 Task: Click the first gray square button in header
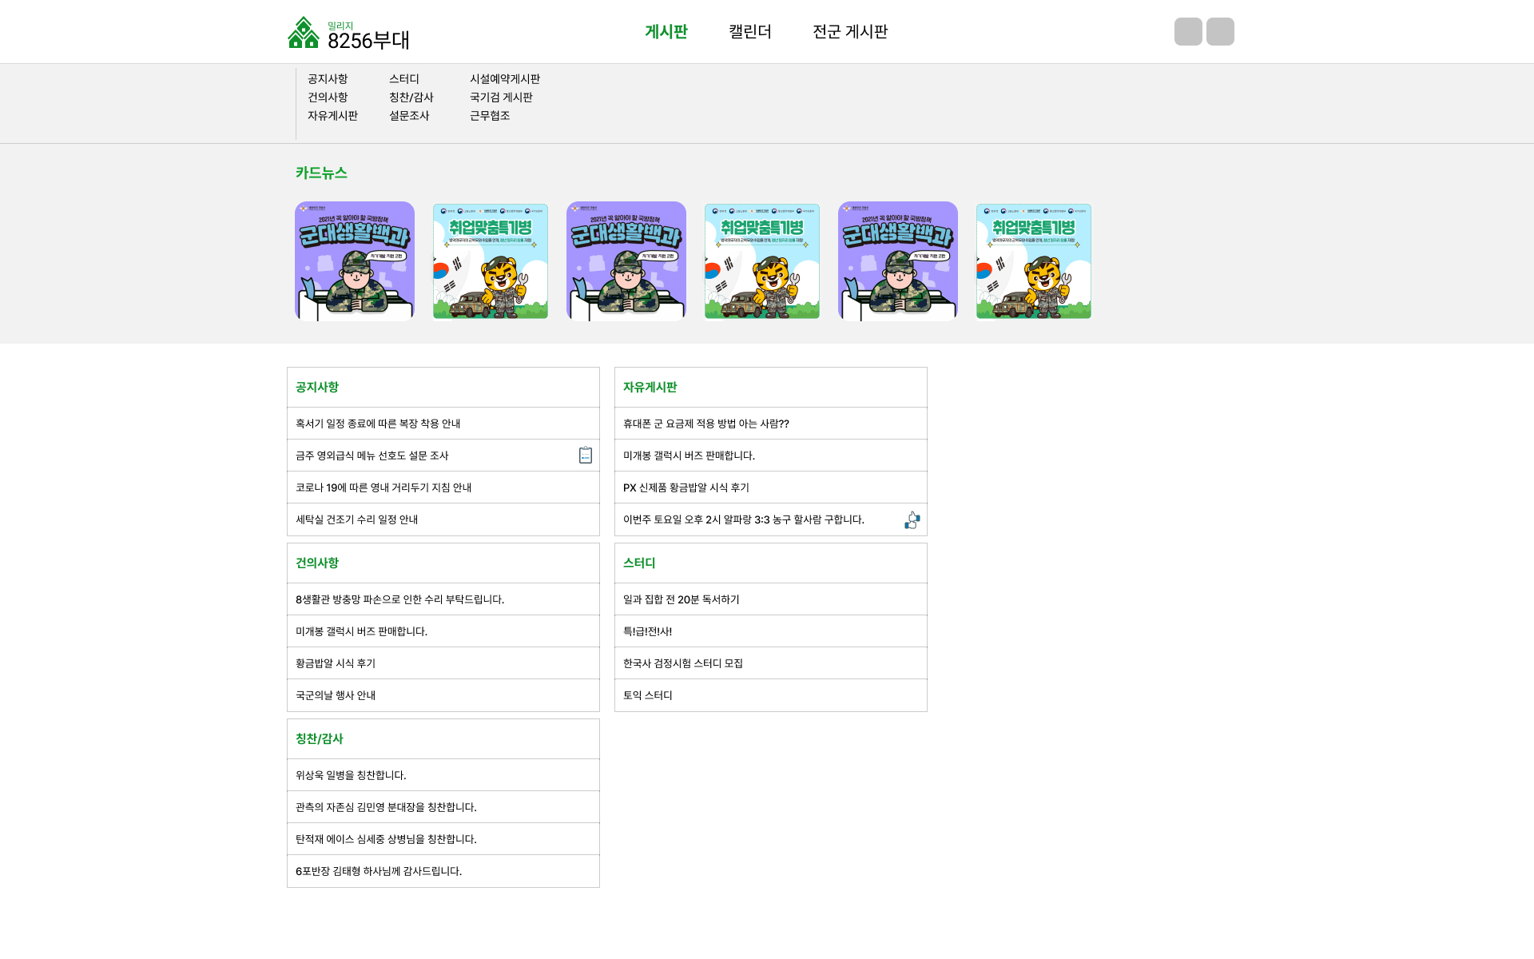pyautogui.click(x=1188, y=31)
